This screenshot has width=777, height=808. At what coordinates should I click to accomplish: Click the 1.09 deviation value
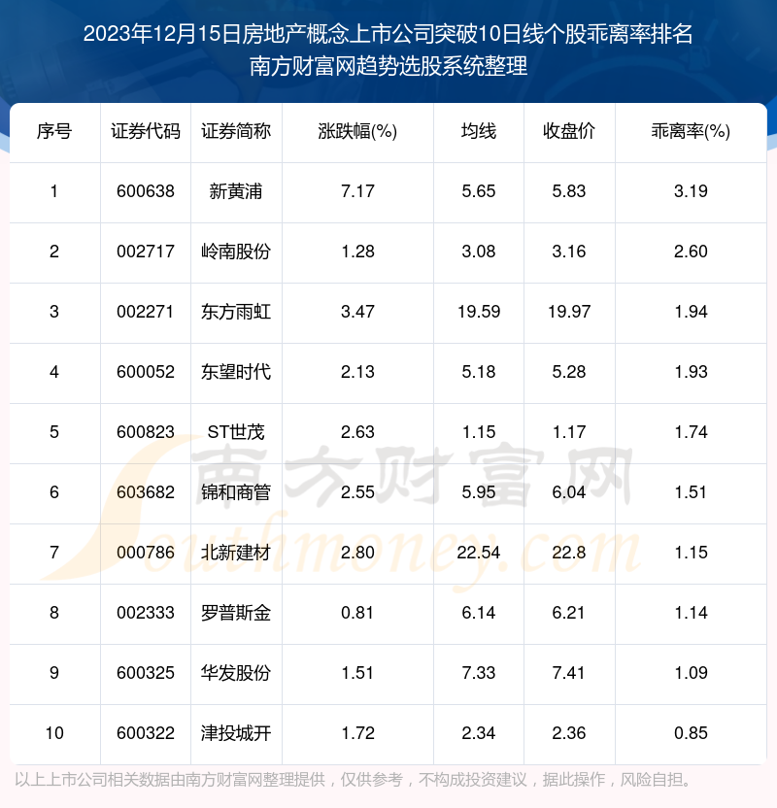(691, 672)
